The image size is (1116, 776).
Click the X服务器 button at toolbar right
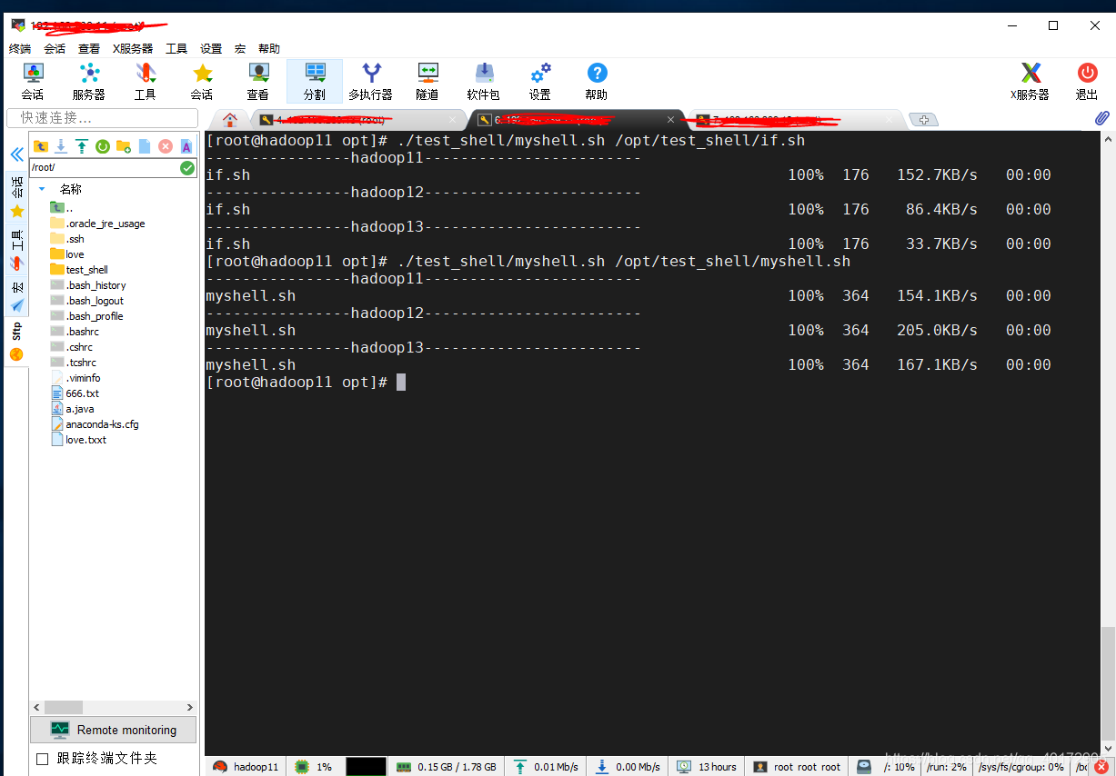click(x=1031, y=81)
